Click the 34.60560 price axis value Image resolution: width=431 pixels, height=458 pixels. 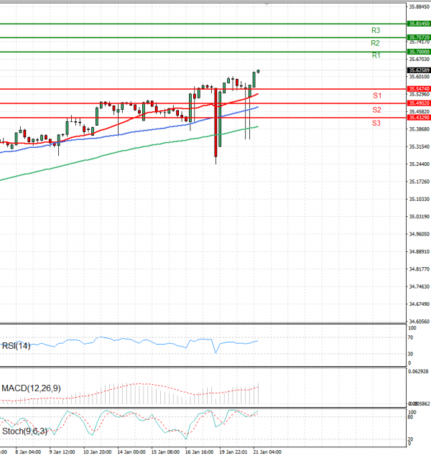point(420,322)
